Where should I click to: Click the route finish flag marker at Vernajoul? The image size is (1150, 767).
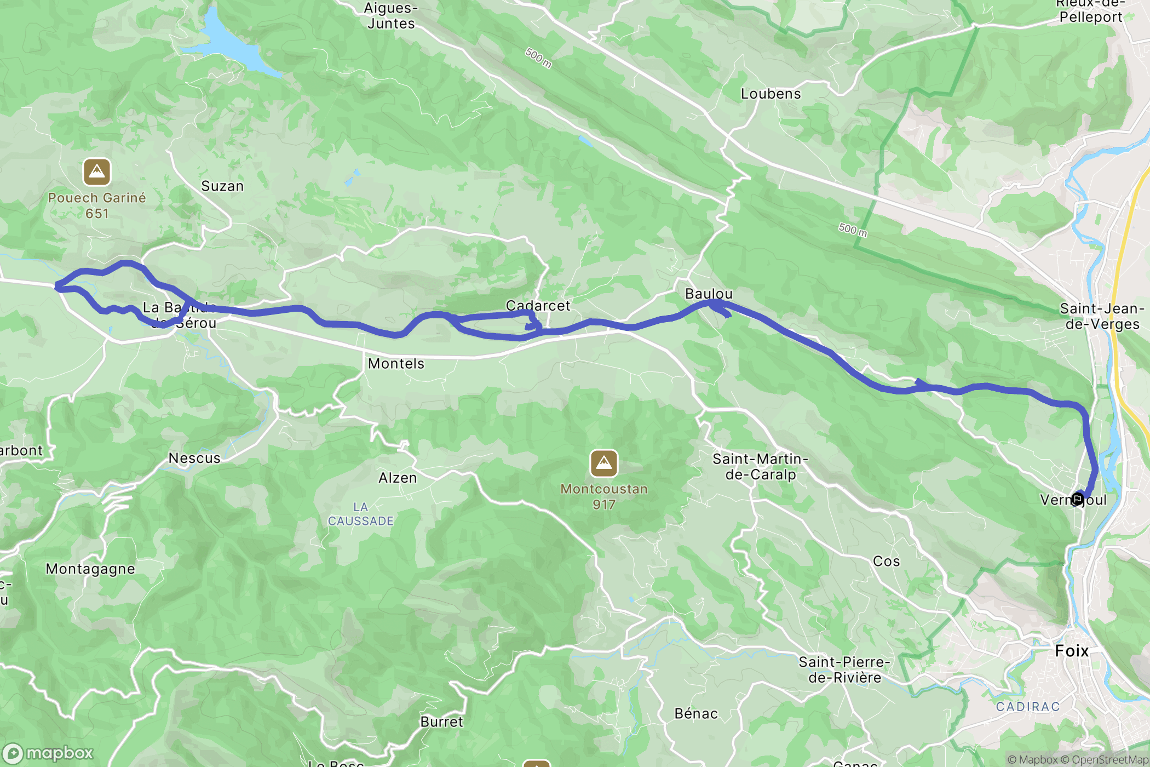[1077, 499]
